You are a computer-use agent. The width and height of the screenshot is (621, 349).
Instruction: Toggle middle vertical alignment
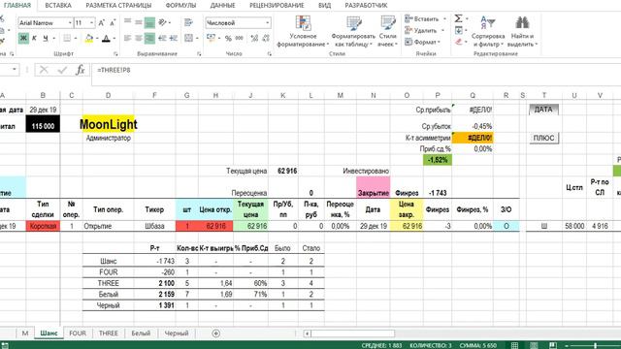tap(138, 22)
